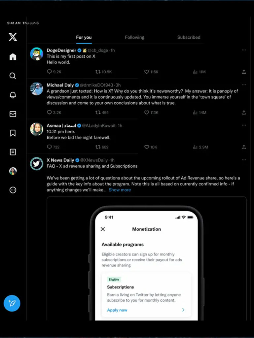
Task: Open more options on X News Daily post
Action: pyautogui.click(x=244, y=160)
